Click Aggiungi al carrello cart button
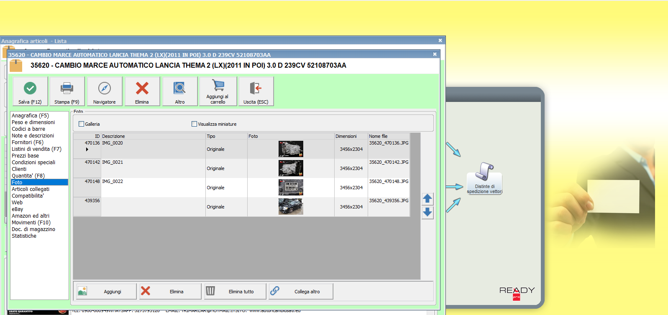Image resolution: width=668 pixels, height=315 pixels. tap(218, 91)
